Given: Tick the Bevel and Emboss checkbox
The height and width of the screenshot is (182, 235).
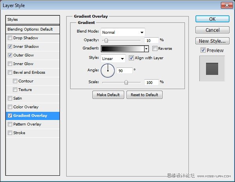Looking at the screenshot, I should pyautogui.click(x=10, y=72).
